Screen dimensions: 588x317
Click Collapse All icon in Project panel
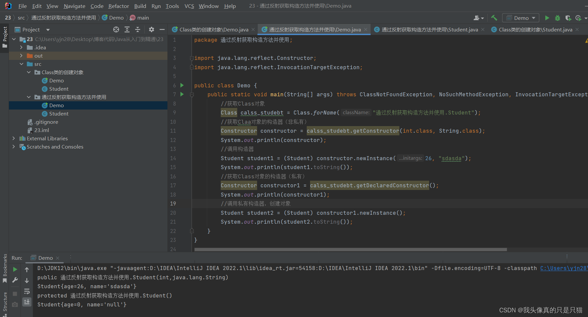pos(138,29)
